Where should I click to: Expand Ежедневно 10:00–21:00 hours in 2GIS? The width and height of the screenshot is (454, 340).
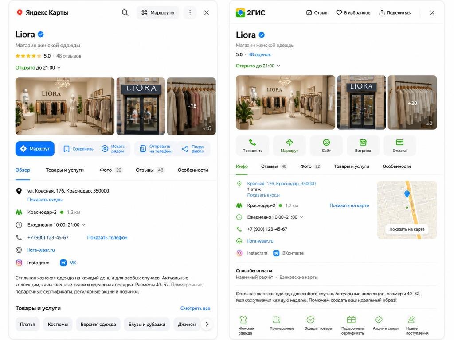coord(301,217)
